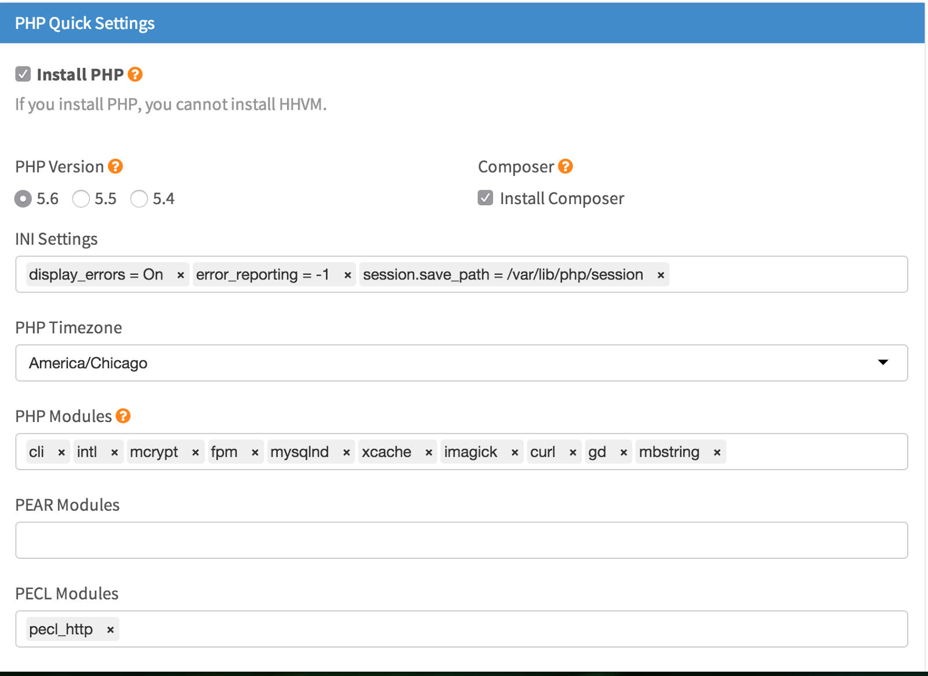
Task: Click the help icon beside Install PHP
Action: coord(135,74)
